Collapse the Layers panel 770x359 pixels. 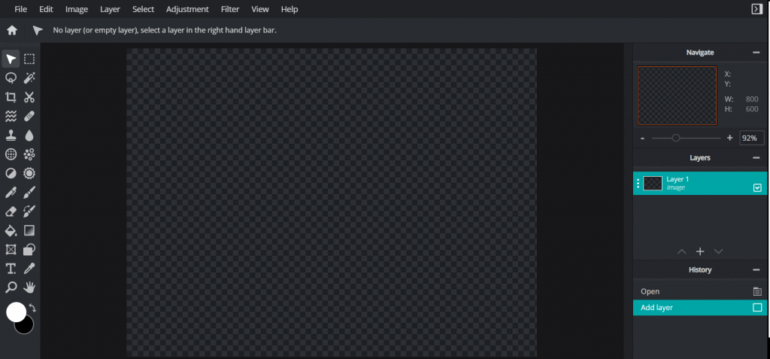(x=756, y=157)
